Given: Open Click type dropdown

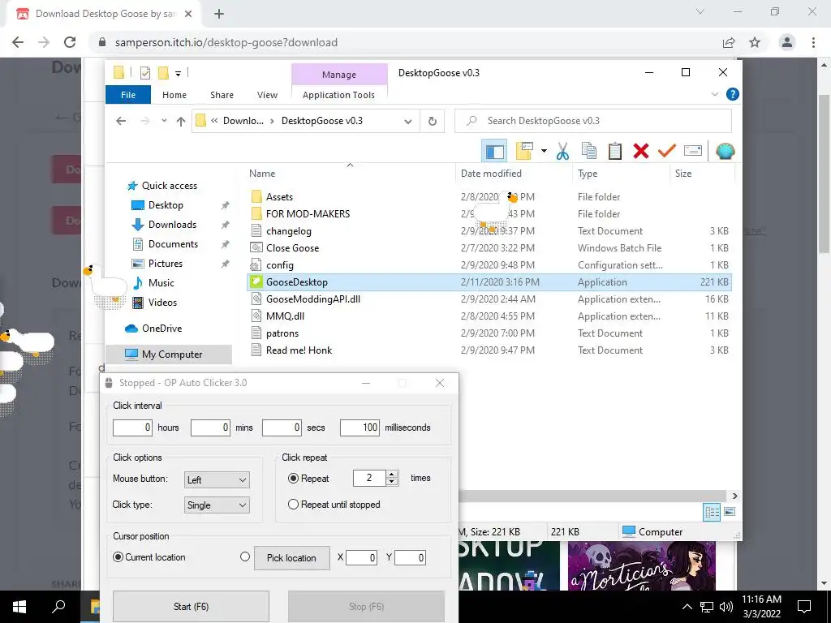Looking at the screenshot, I should click(x=217, y=505).
